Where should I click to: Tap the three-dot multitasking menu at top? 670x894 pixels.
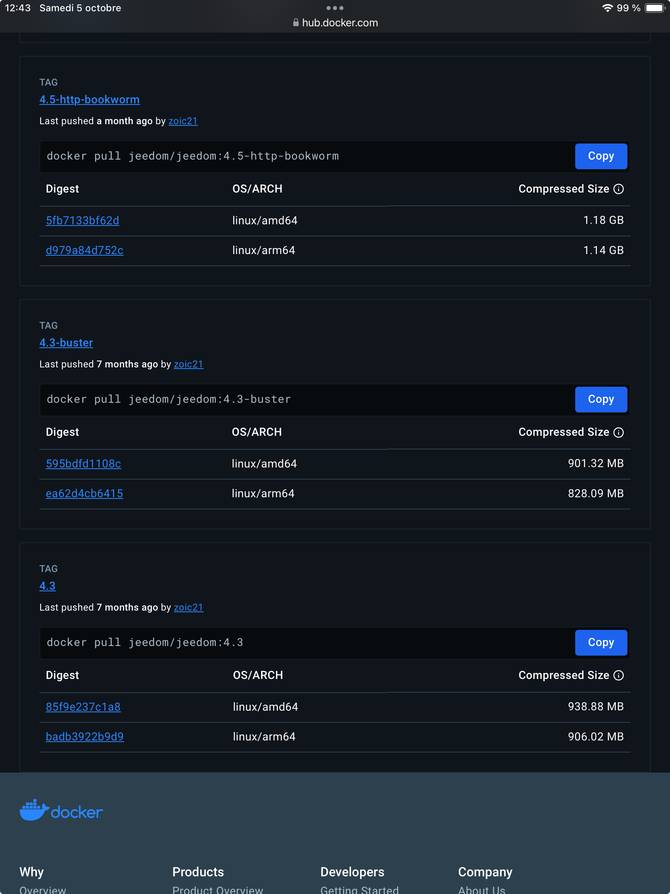[335, 8]
